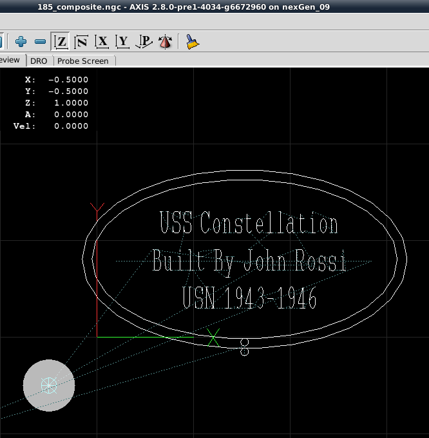Select the rotated Z view icon
429x438 pixels.
[x=81, y=42]
